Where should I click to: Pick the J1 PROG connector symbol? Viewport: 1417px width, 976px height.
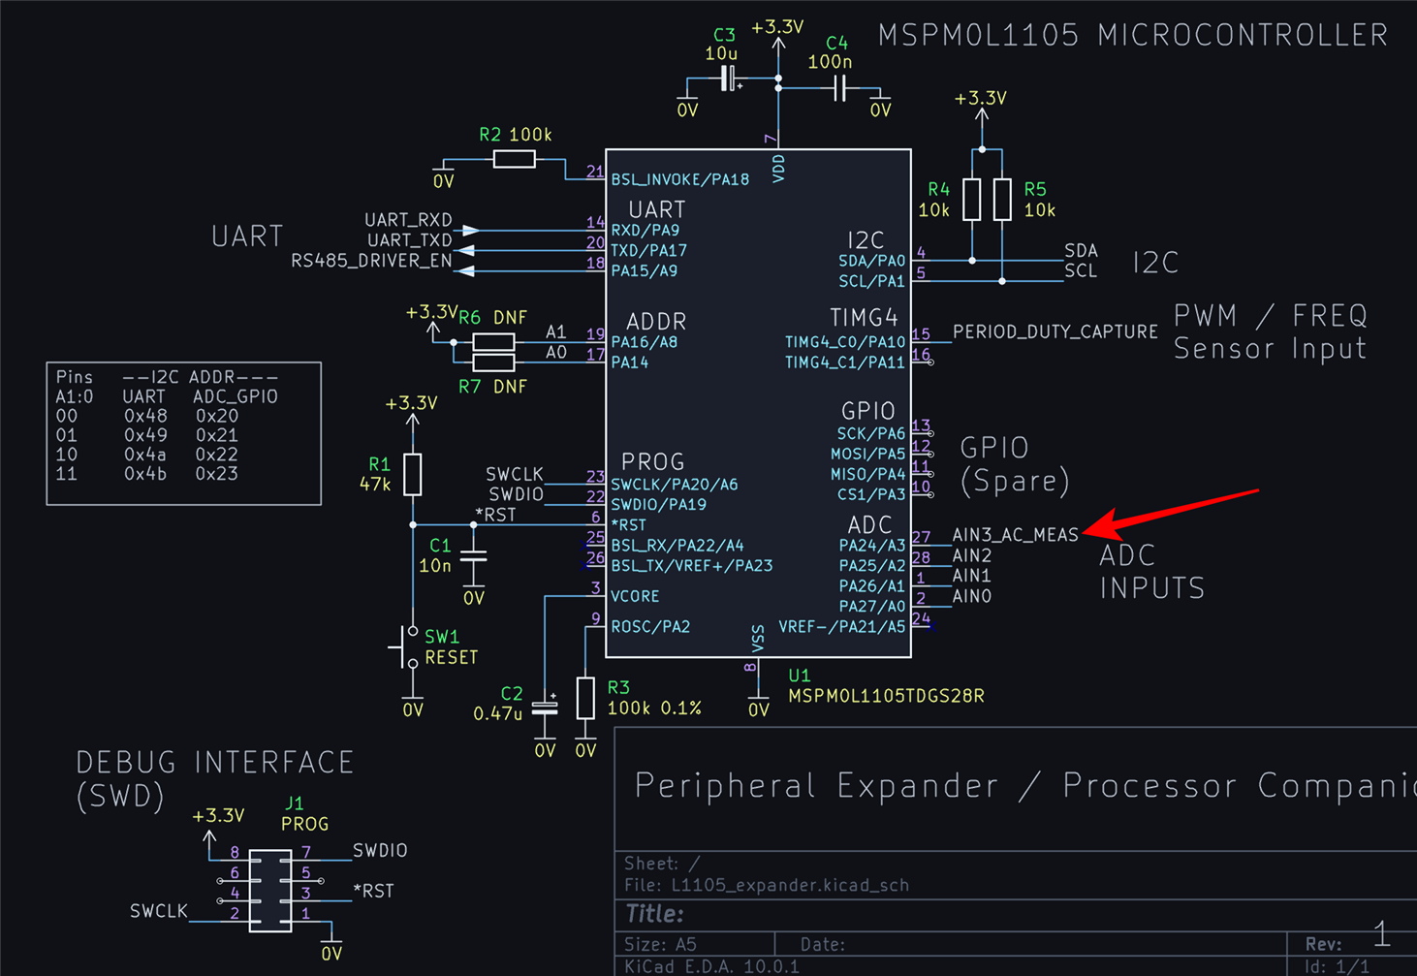coord(270,891)
